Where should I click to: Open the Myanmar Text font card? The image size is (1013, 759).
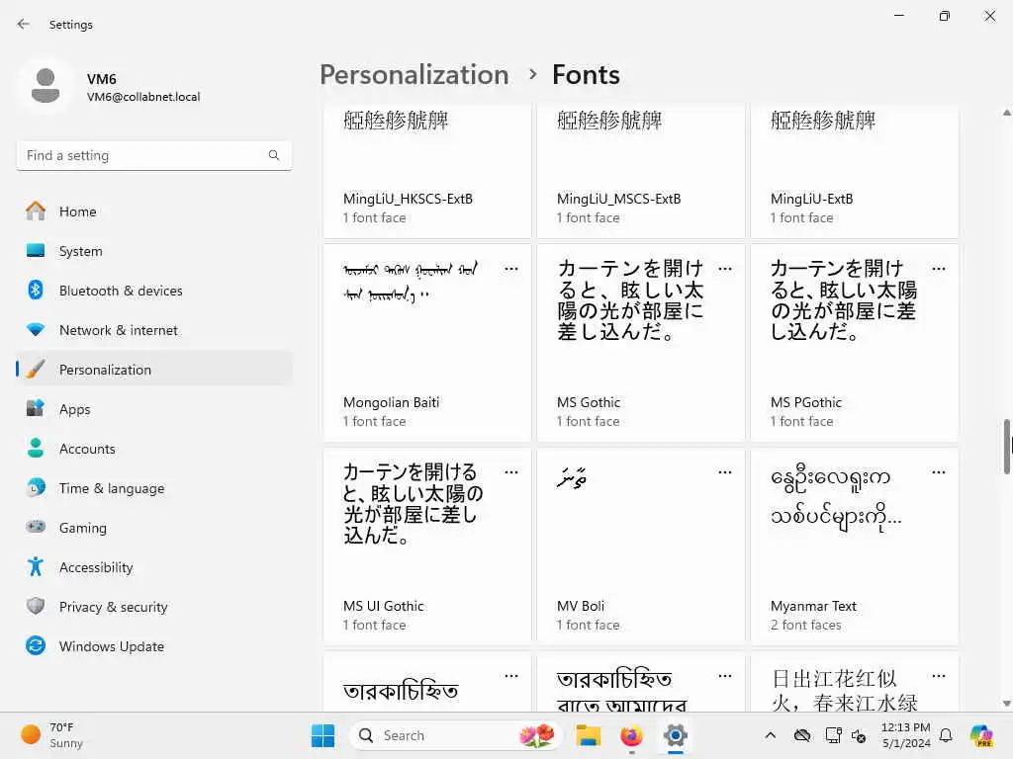[x=854, y=546]
